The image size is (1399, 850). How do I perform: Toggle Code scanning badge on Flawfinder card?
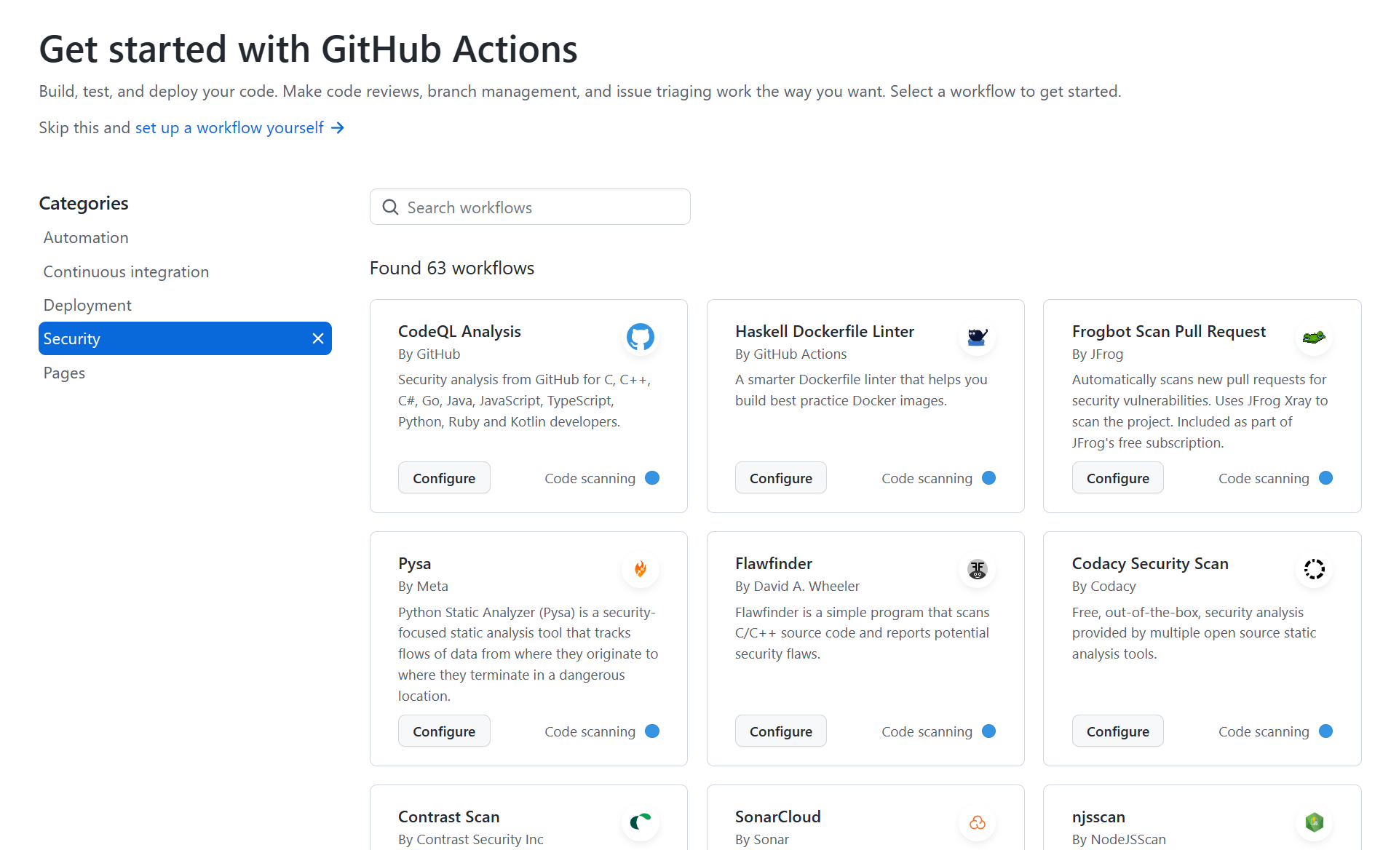click(988, 731)
